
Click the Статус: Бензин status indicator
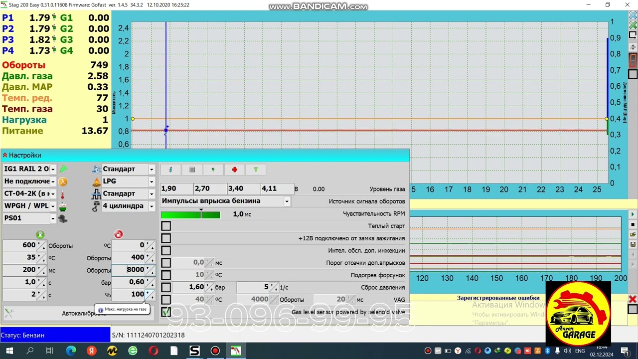tap(55, 335)
